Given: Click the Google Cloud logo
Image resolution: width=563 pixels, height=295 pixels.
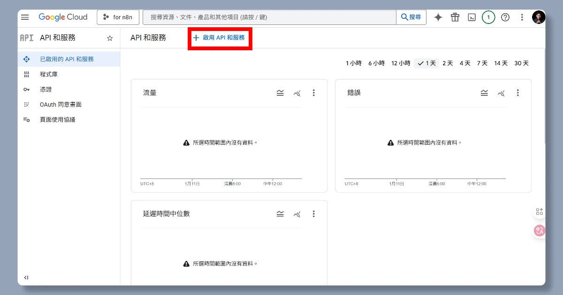Looking at the screenshot, I should (63, 17).
